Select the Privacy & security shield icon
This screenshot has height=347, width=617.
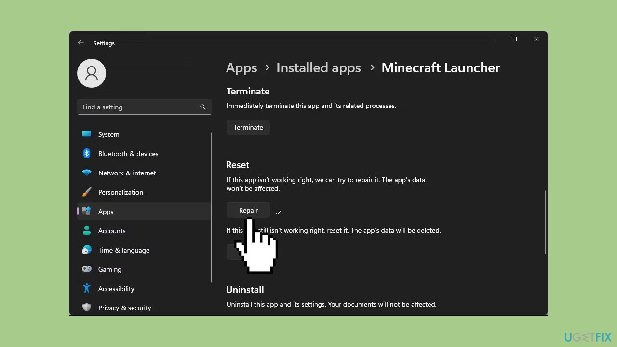[x=87, y=308]
